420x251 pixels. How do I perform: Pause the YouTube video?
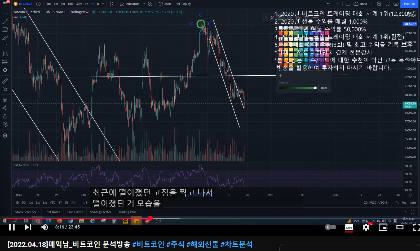click(x=12, y=227)
